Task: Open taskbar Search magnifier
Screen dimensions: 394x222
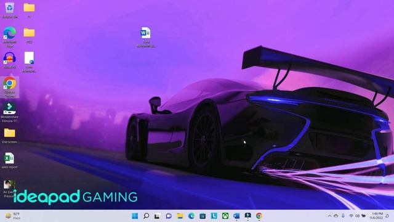Action: [x=147, y=216]
